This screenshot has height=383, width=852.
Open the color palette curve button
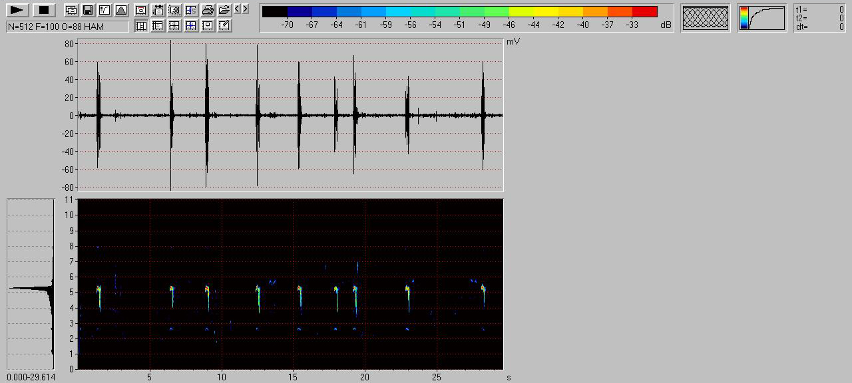click(761, 18)
